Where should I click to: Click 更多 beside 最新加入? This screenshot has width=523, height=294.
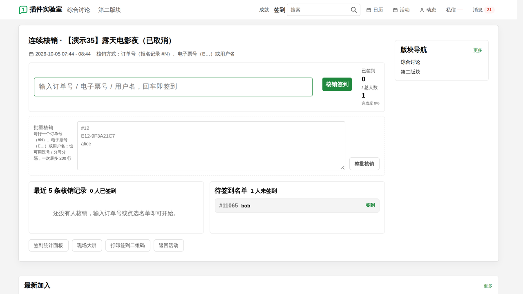point(488,286)
